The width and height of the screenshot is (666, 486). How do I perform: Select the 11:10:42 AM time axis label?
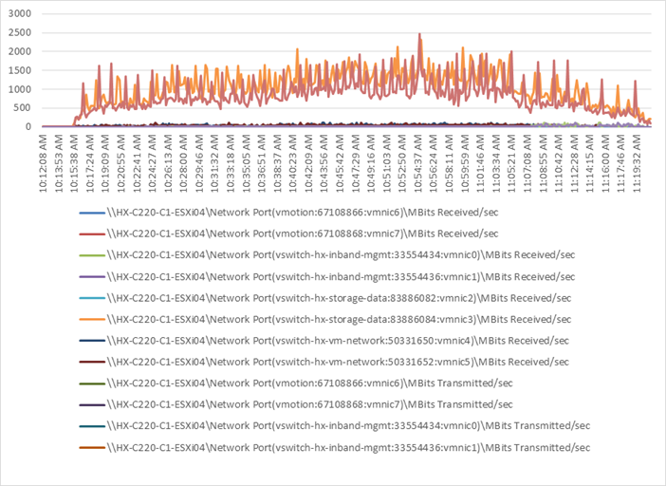coord(559,163)
